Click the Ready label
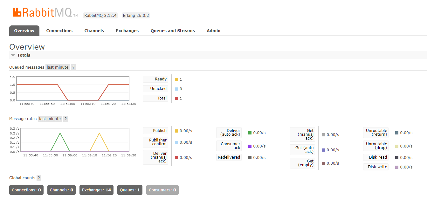Image resolution: width=427 pixels, height=199 pixels. point(155,79)
